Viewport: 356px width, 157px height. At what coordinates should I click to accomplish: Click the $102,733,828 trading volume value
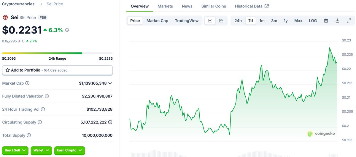pos(99,109)
